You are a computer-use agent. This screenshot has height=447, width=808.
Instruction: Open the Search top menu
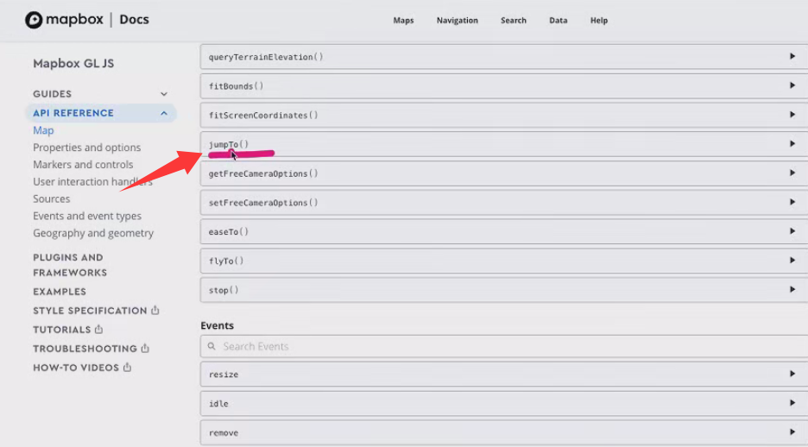click(x=514, y=21)
